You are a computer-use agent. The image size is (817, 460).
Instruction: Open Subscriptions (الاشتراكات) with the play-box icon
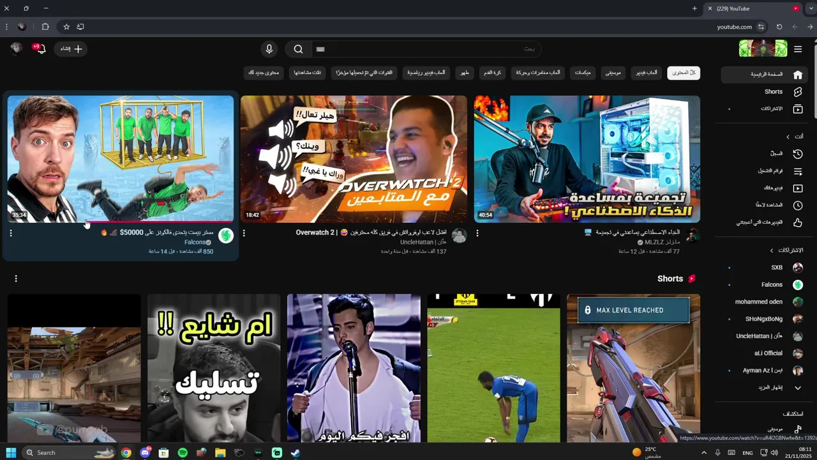coord(763,109)
